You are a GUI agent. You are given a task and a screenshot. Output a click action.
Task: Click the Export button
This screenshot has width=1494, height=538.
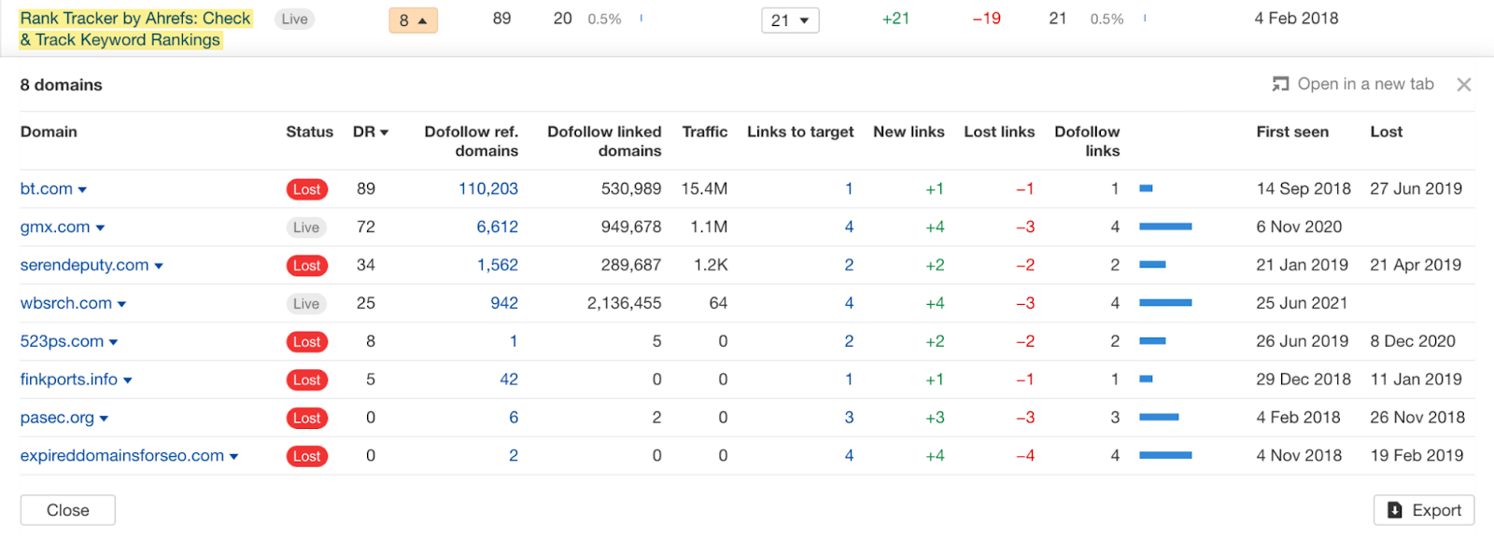(1423, 510)
